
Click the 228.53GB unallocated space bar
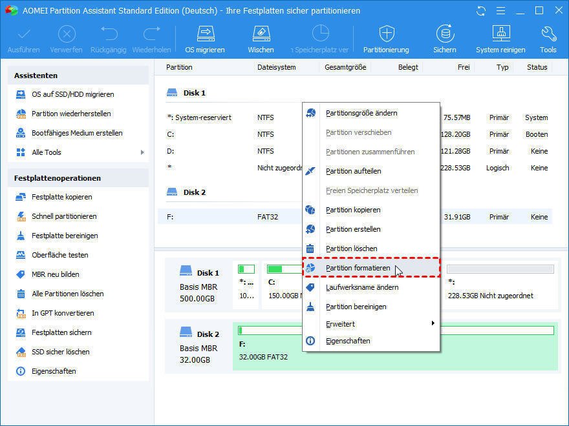(500, 269)
